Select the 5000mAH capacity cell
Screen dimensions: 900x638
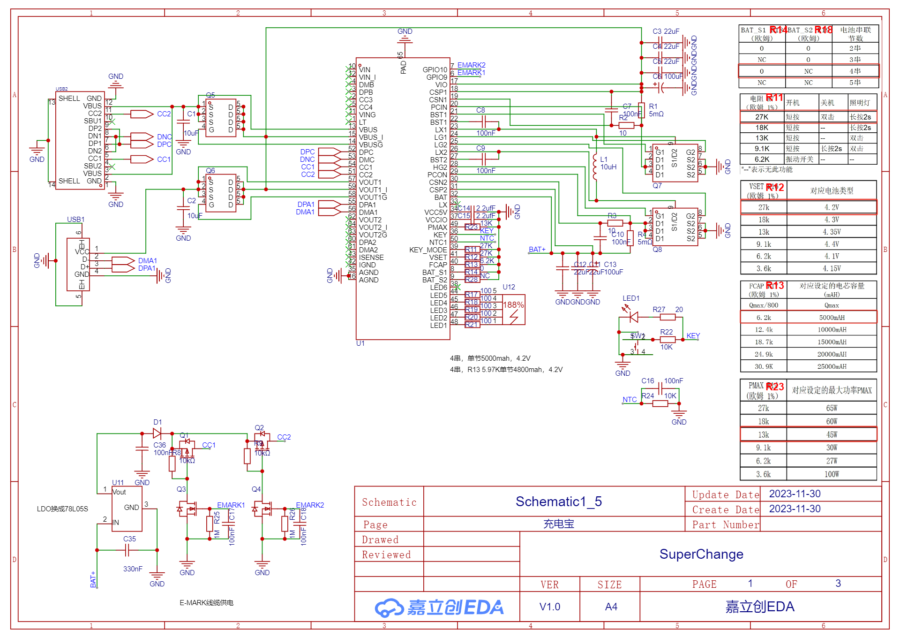832,318
